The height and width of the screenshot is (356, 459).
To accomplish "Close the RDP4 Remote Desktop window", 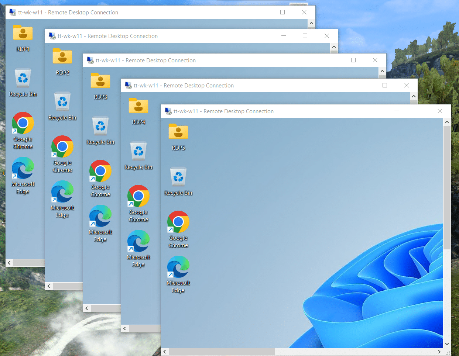I will (x=406, y=85).
